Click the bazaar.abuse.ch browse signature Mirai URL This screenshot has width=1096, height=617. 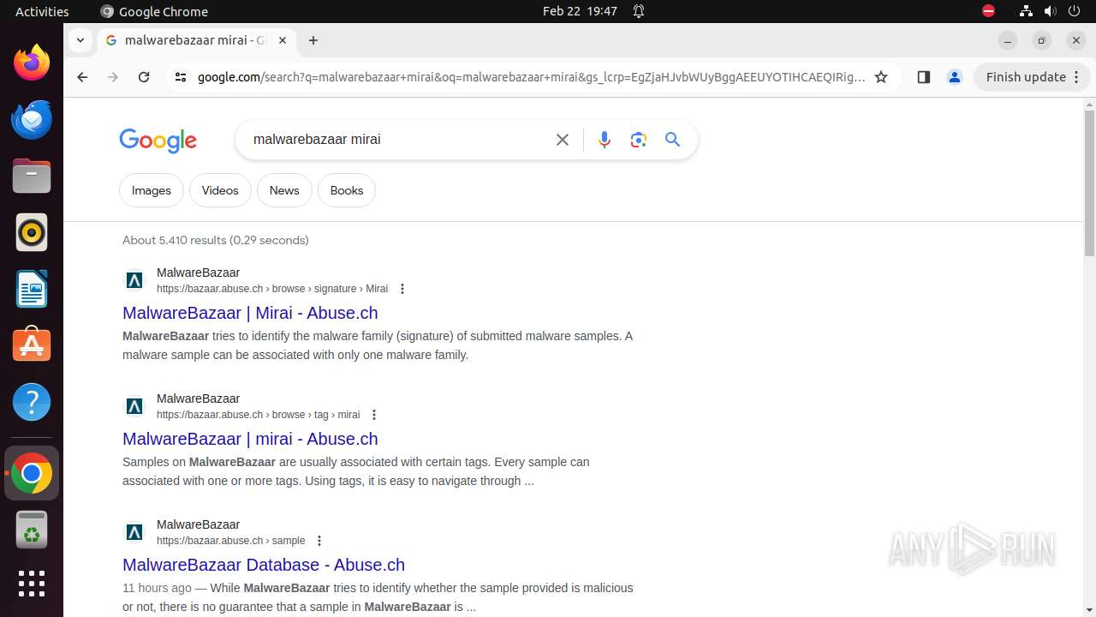272,289
